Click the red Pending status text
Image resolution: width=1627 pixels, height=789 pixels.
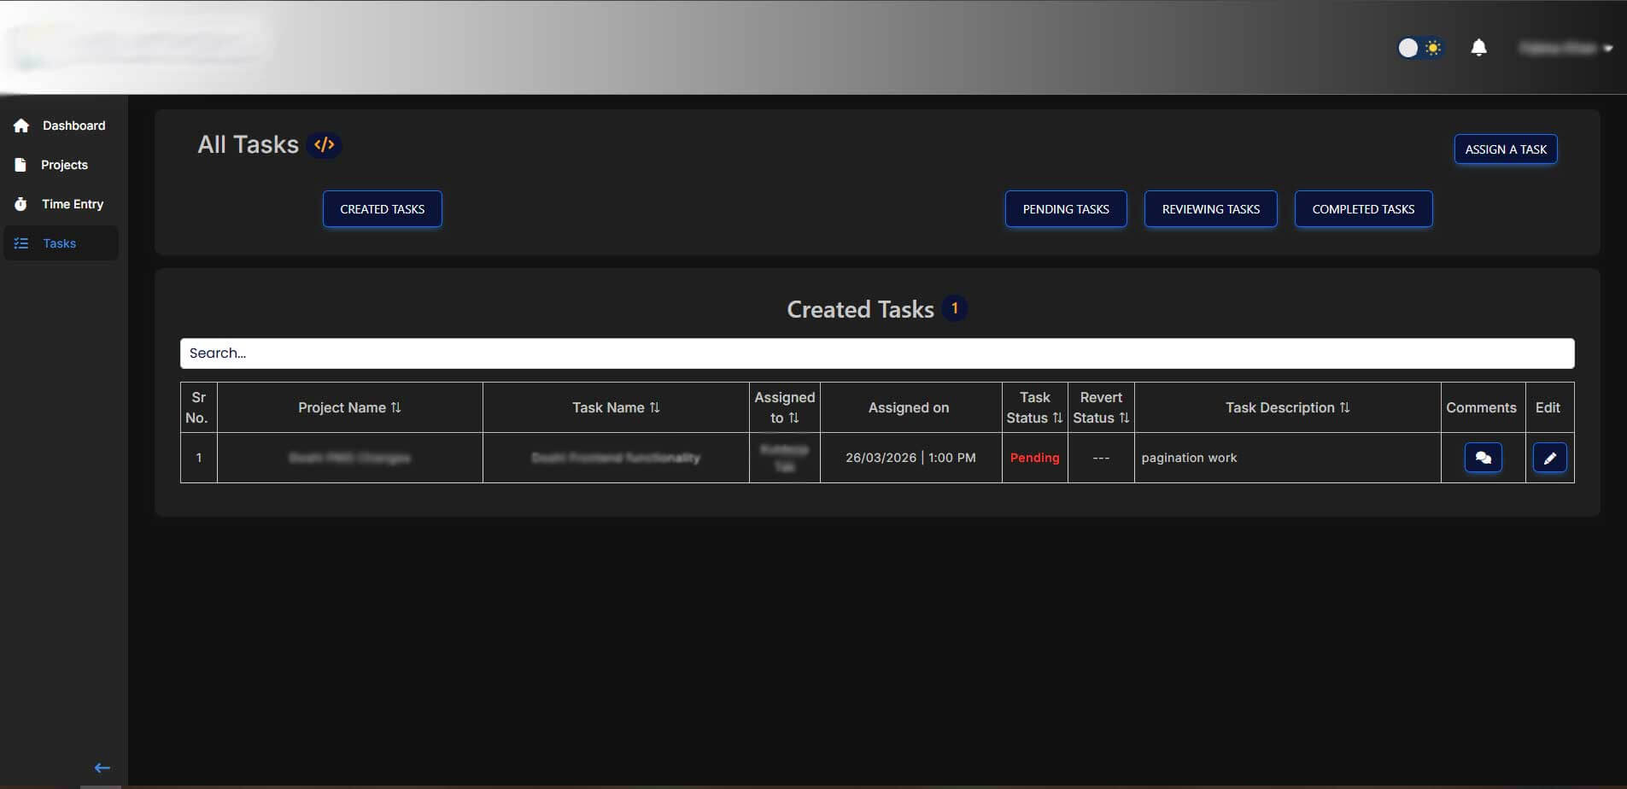tap(1034, 458)
